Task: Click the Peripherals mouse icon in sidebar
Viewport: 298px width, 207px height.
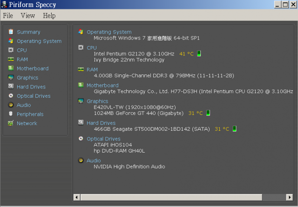Action: 11,114
